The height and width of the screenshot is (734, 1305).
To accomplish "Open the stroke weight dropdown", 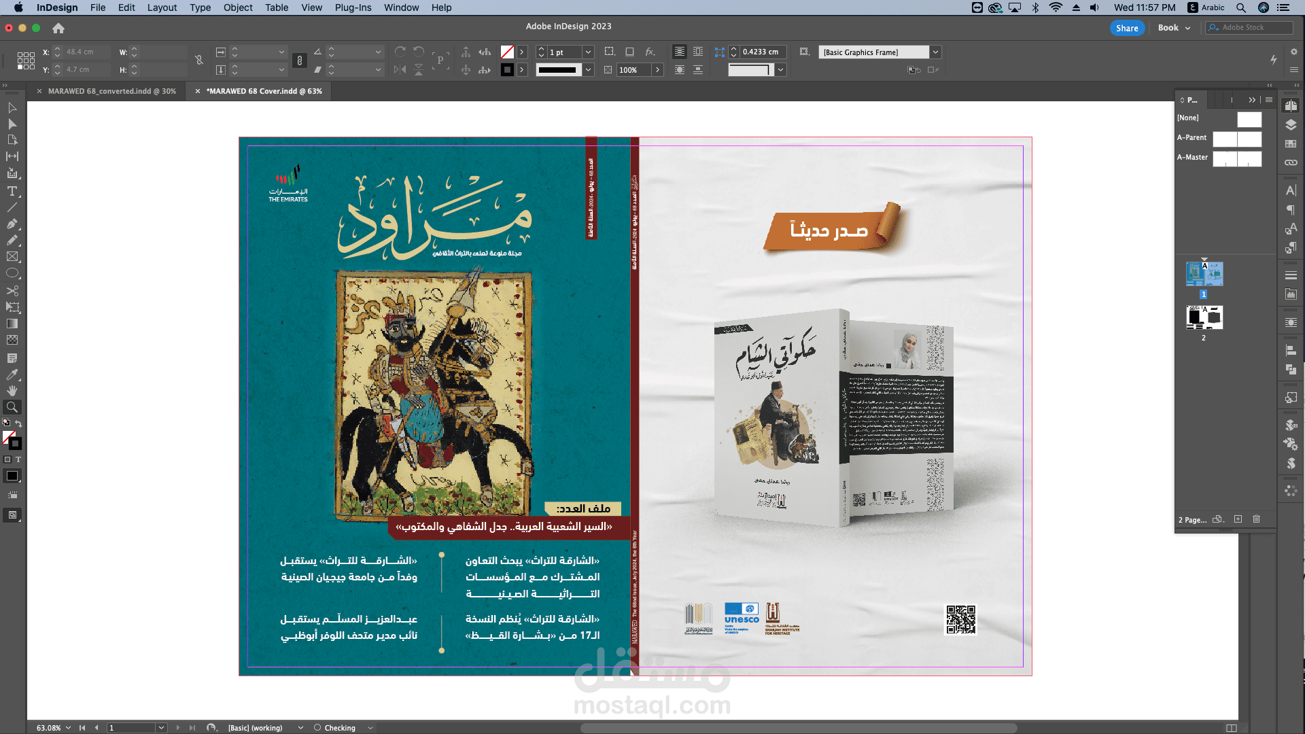I will point(589,52).
